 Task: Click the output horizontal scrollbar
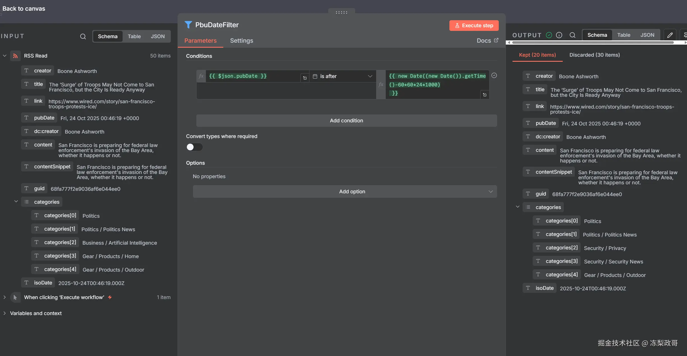point(592,43)
